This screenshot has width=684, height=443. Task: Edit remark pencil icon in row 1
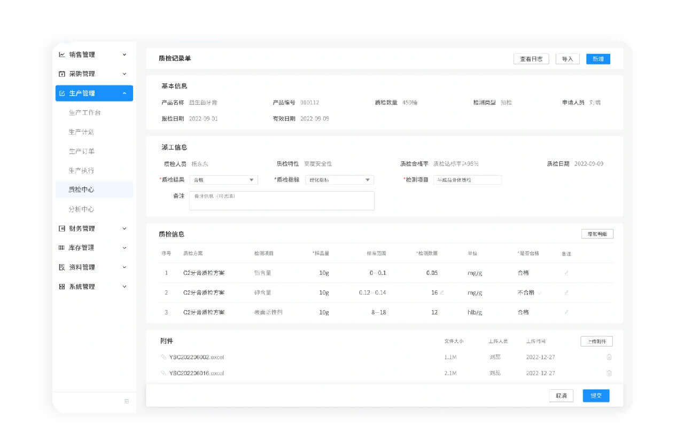tap(566, 273)
